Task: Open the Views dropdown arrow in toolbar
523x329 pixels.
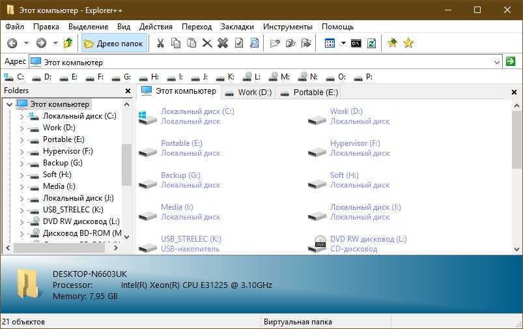Action: [343, 43]
